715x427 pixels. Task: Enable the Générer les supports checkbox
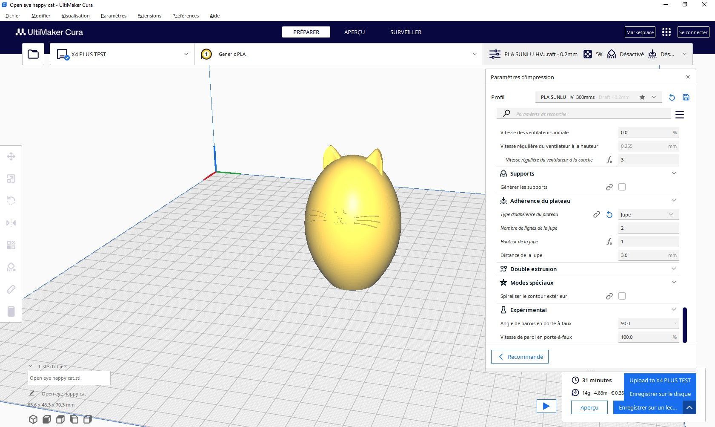tap(622, 187)
